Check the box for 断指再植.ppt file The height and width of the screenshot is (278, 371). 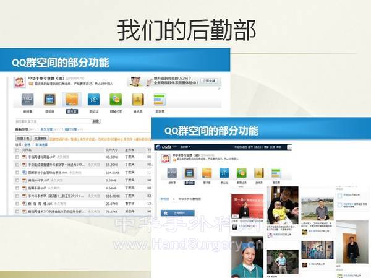click(17, 202)
